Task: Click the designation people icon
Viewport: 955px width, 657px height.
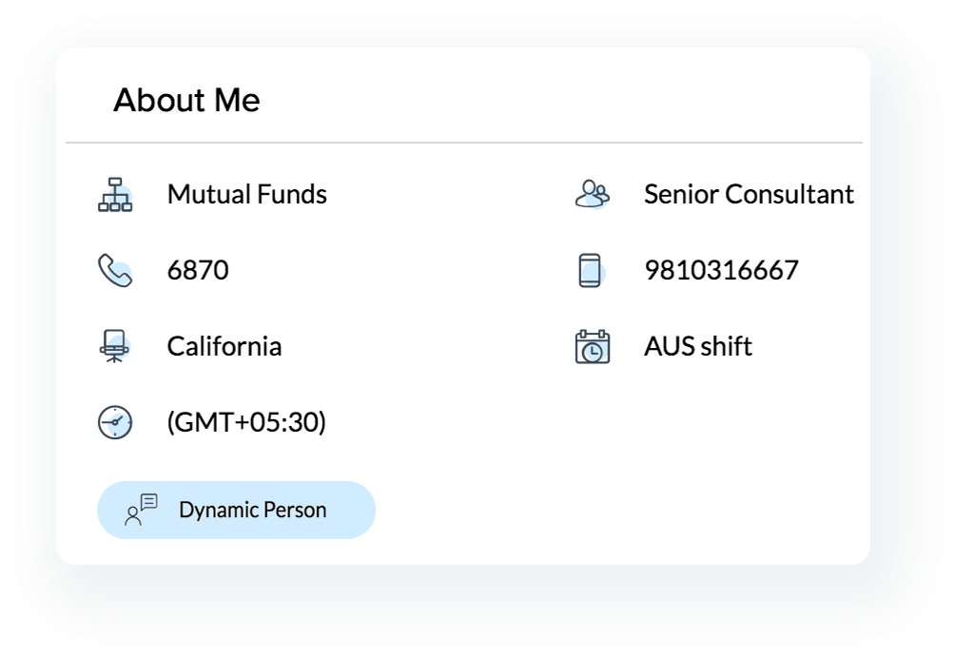Action: pyautogui.click(x=592, y=194)
